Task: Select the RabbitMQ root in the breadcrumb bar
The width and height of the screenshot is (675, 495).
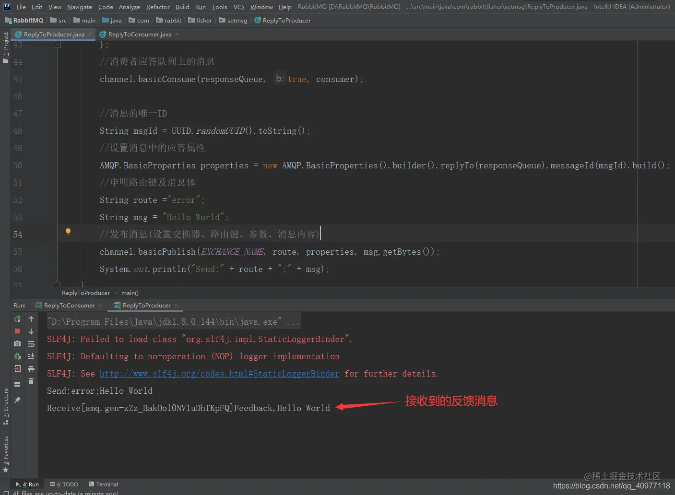Action: (x=24, y=20)
